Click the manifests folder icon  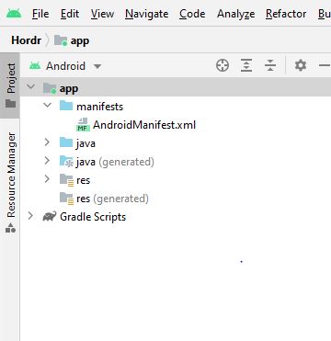click(x=66, y=106)
